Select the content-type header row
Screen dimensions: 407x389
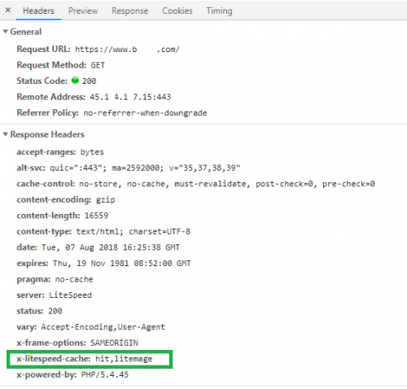click(x=103, y=231)
